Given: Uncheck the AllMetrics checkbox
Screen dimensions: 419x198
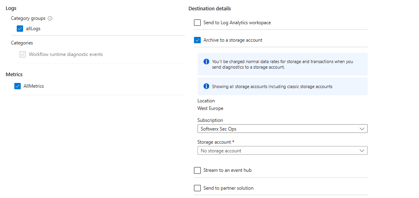Looking at the screenshot, I should (18, 86).
